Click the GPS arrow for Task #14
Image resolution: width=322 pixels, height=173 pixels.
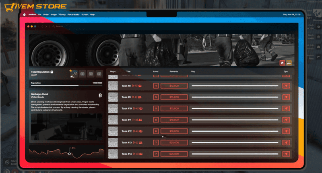point(286,154)
